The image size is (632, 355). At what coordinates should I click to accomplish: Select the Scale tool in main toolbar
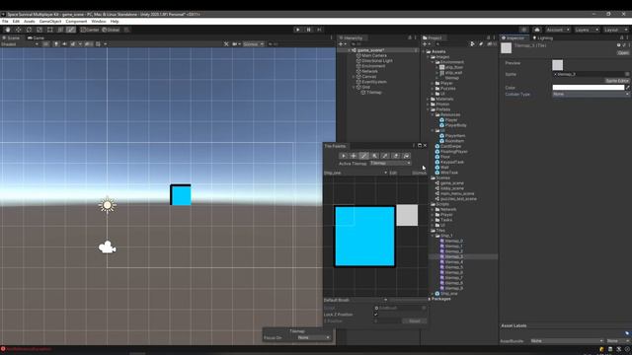(x=39, y=30)
